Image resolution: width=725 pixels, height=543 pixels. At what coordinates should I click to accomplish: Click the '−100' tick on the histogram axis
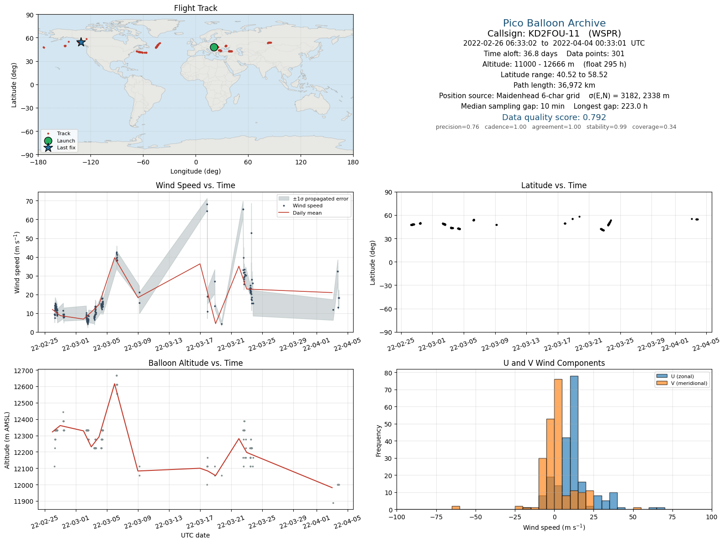click(397, 517)
